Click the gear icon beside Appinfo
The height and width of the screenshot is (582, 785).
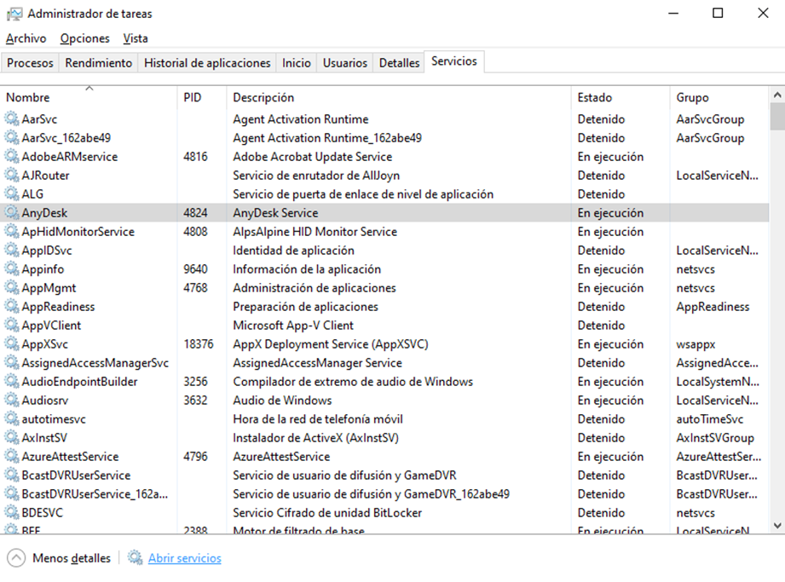(x=12, y=268)
